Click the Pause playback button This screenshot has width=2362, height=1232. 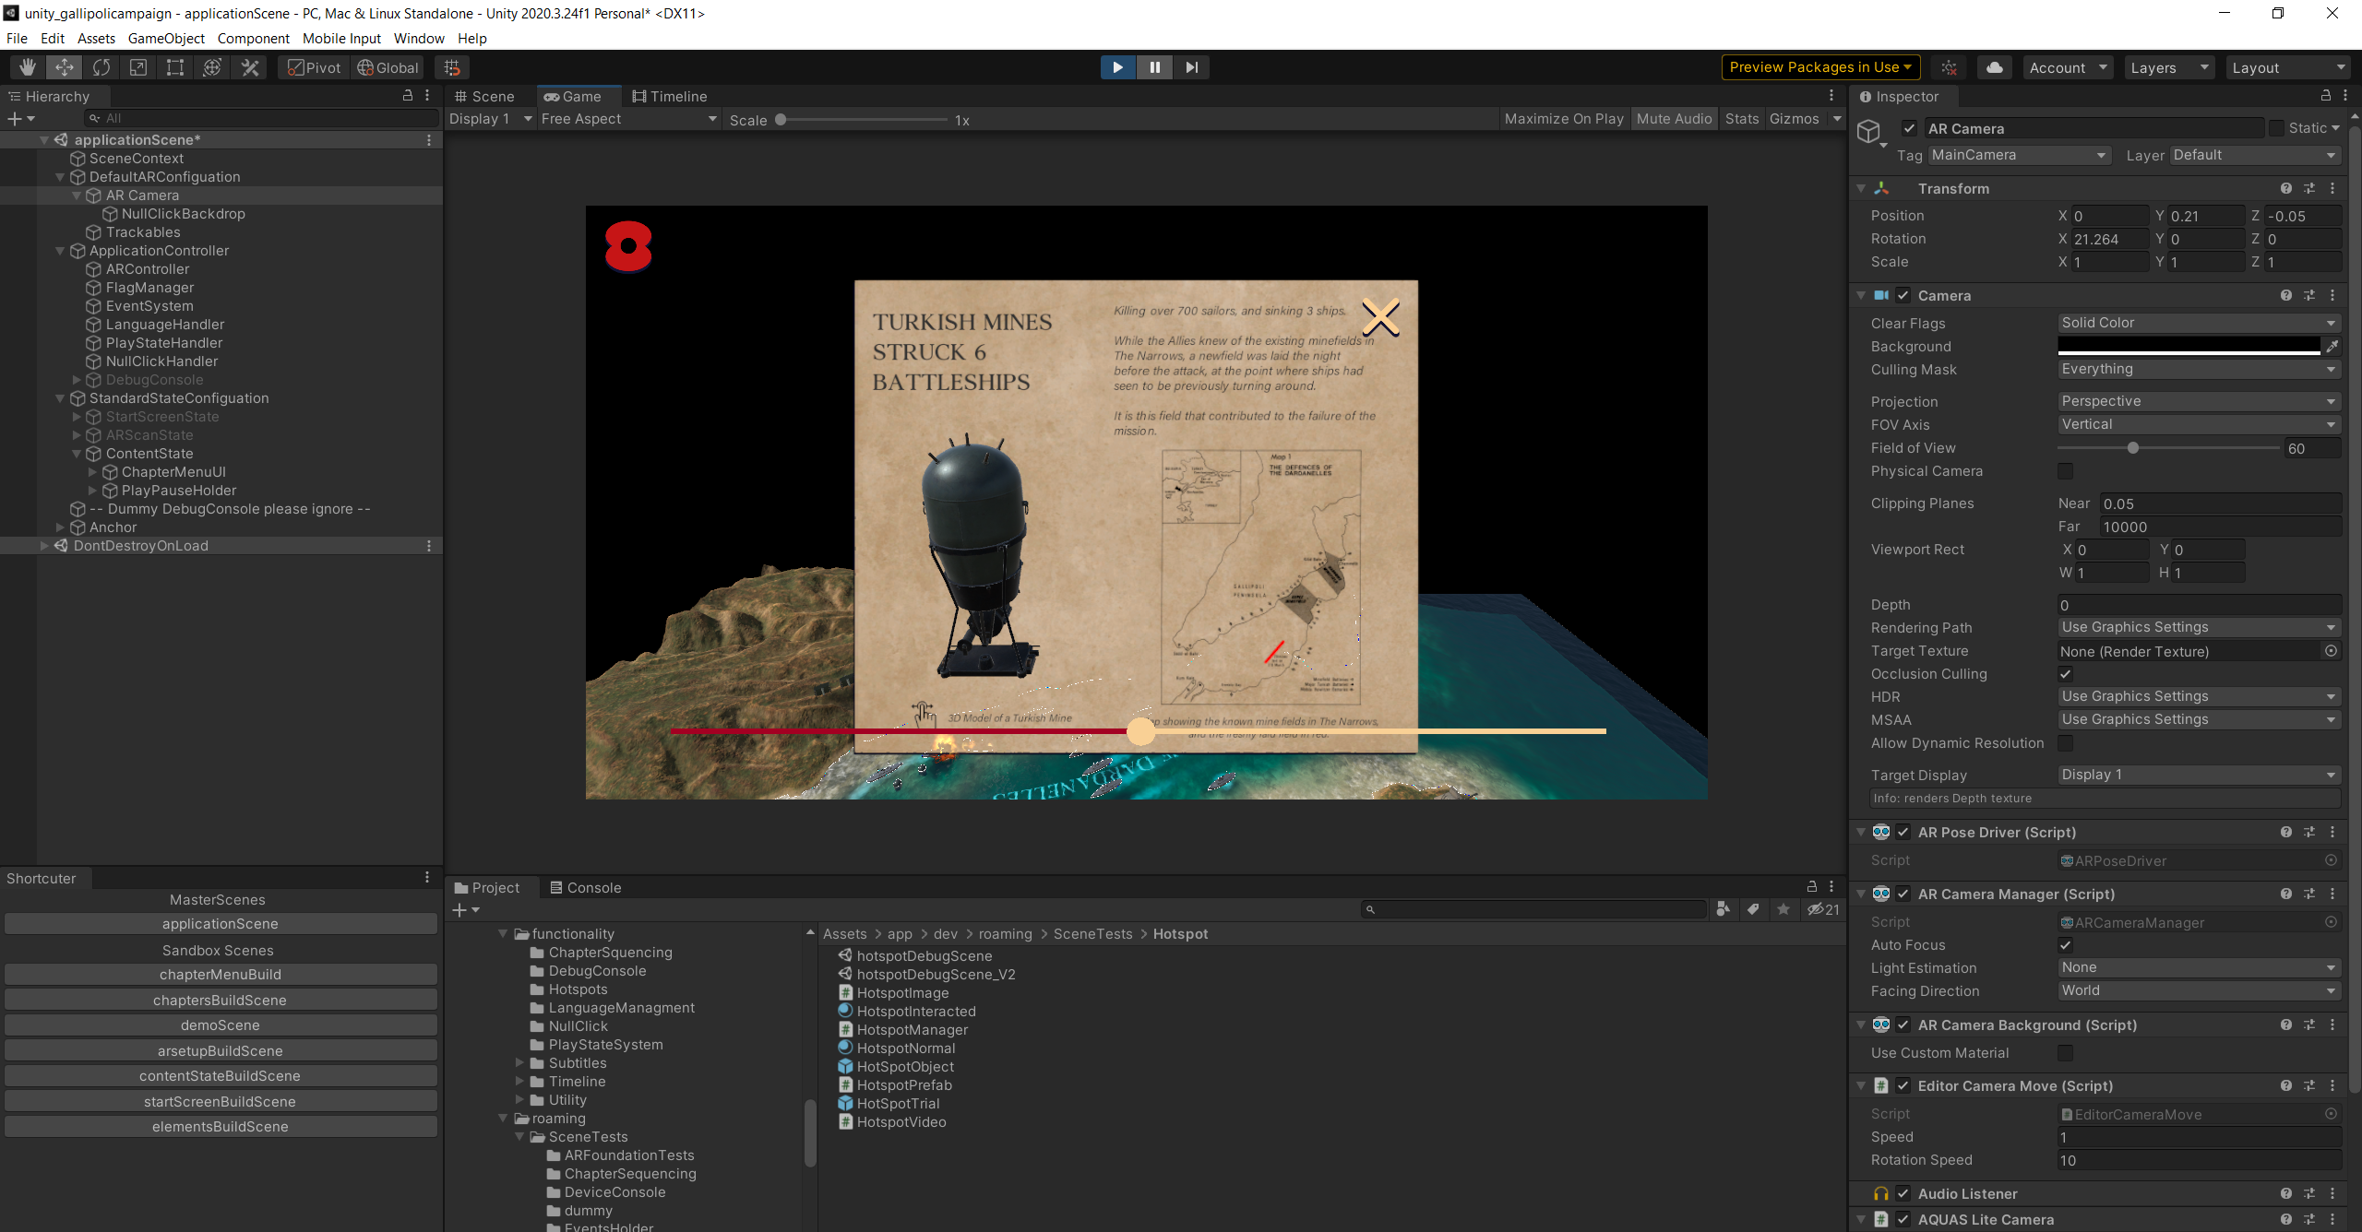click(1154, 67)
